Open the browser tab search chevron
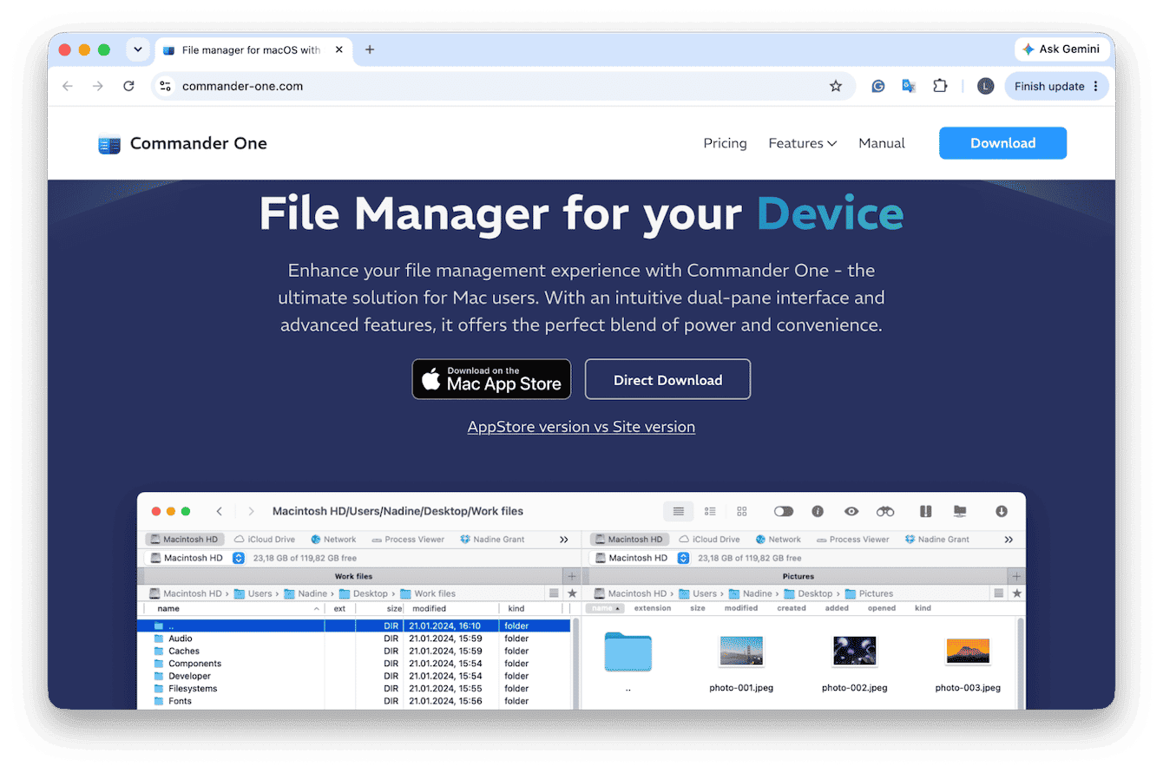1163x773 pixels. (137, 49)
